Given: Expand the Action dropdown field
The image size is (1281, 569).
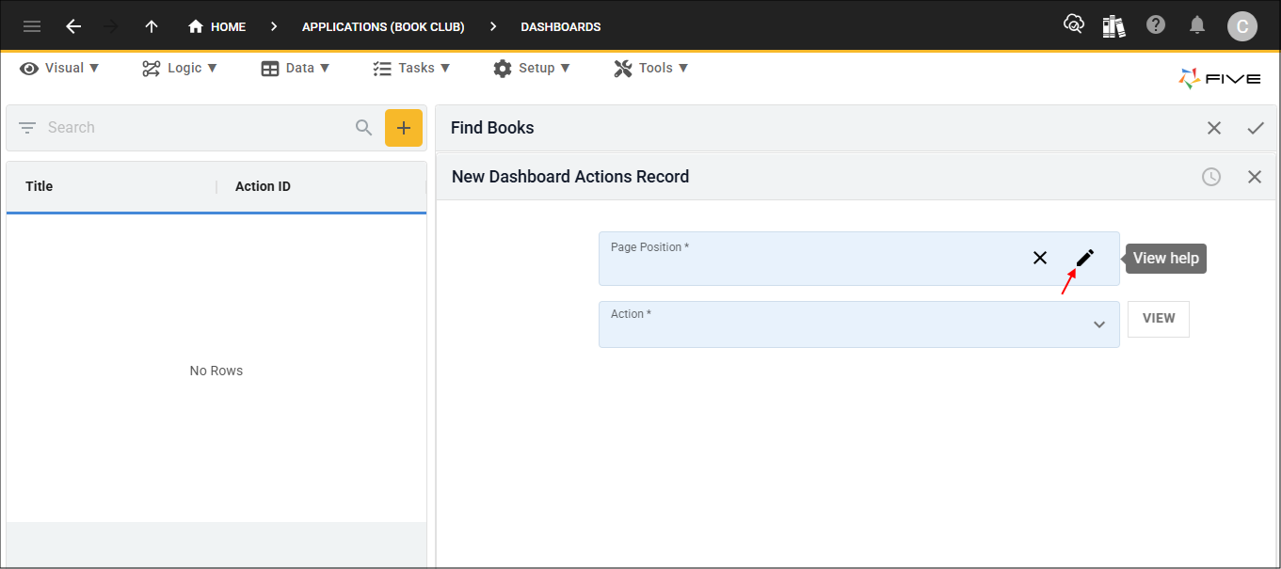Looking at the screenshot, I should coord(1098,324).
